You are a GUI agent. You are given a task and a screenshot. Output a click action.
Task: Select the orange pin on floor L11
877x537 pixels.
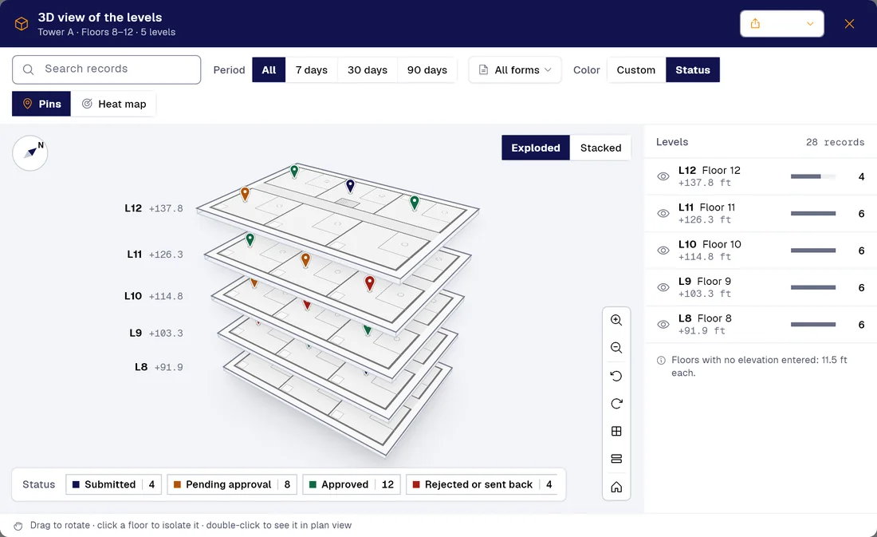[305, 260]
